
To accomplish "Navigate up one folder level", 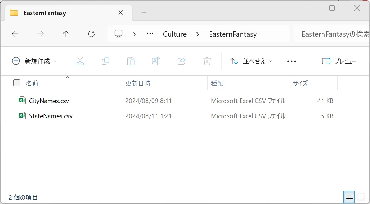I will (x=66, y=34).
